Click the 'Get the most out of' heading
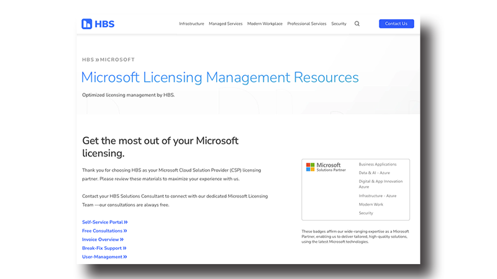 pyautogui.click(x=160, y=147)
